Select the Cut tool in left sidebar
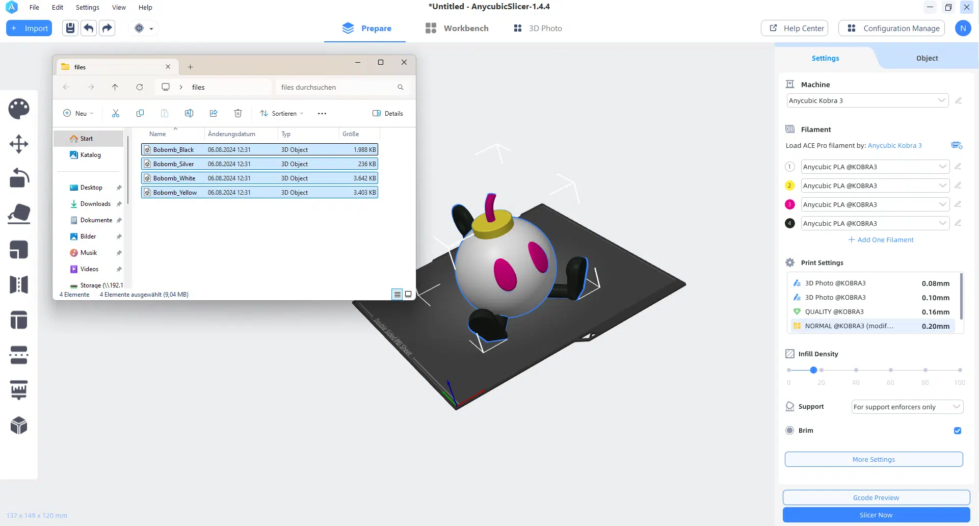The image size is (979, 526). pos(19,355)
